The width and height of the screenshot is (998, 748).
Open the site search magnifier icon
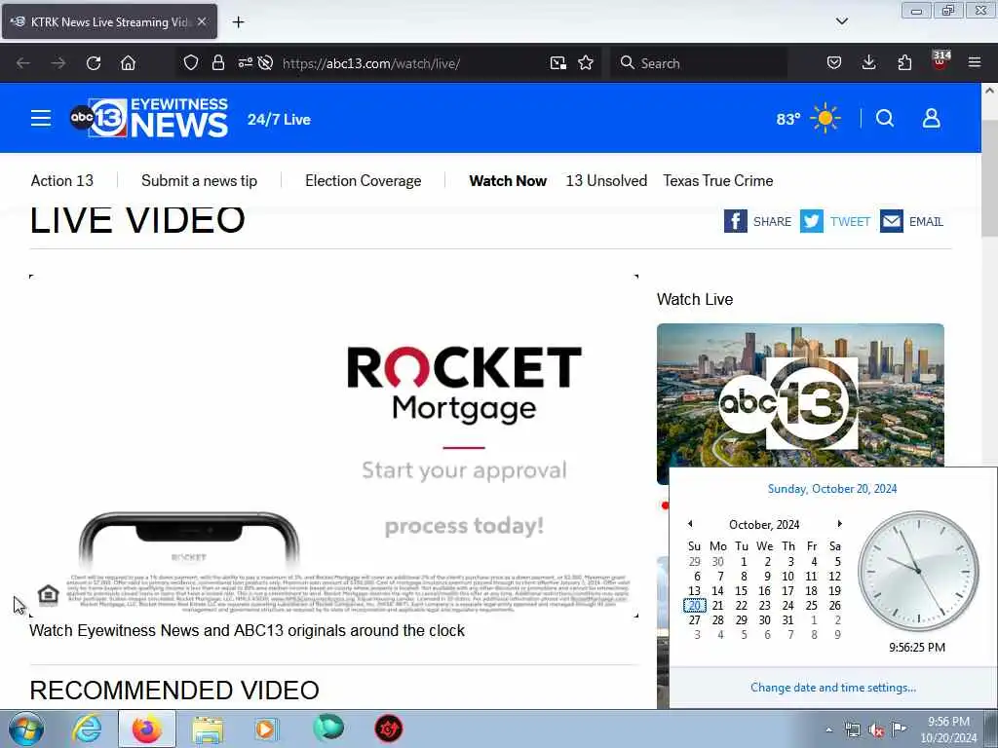(x=885, y=118)
